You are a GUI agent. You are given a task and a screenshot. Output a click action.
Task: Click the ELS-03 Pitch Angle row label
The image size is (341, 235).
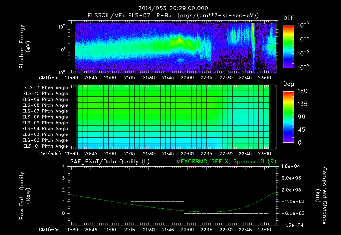click(x=45, y=135)
